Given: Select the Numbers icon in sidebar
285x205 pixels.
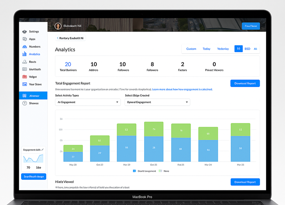Looking at the screenshot, I should point(24,47).
